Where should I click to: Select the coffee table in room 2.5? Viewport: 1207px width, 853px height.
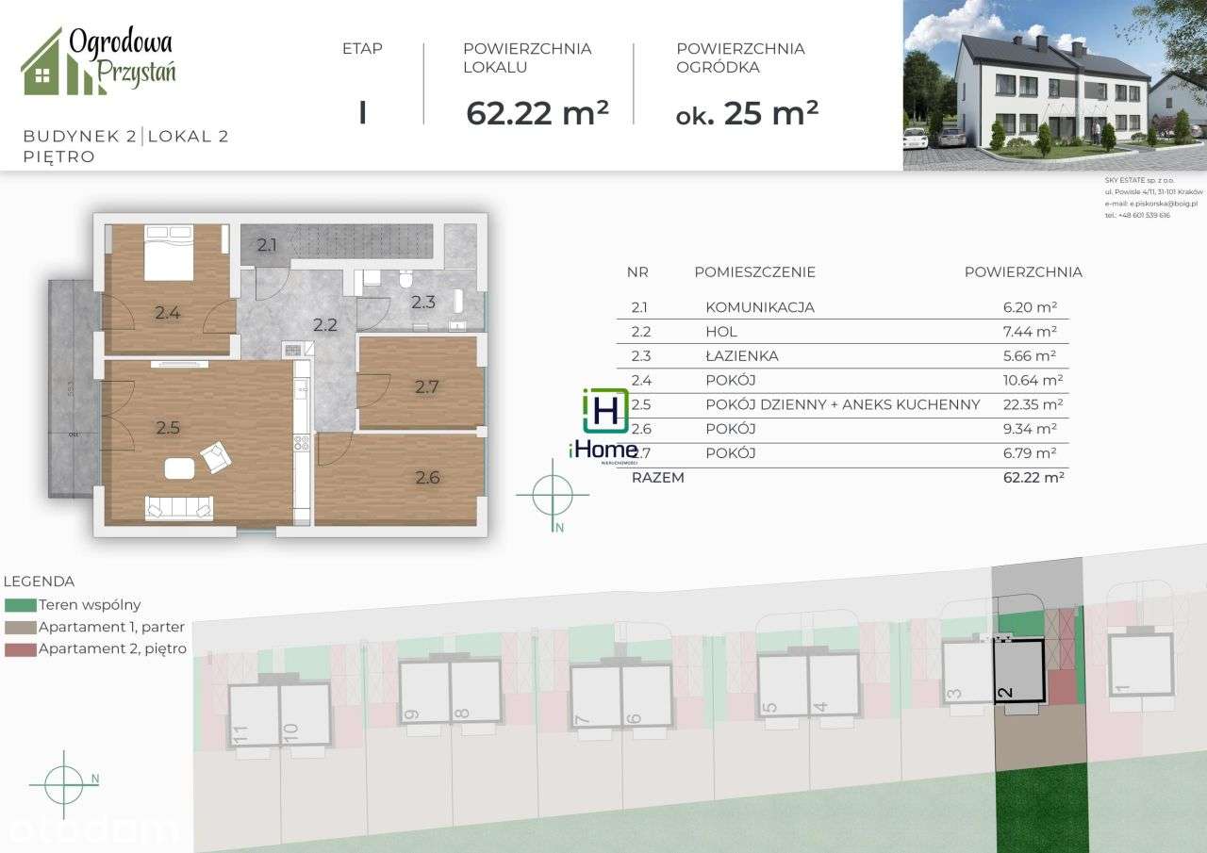point(181,468)
